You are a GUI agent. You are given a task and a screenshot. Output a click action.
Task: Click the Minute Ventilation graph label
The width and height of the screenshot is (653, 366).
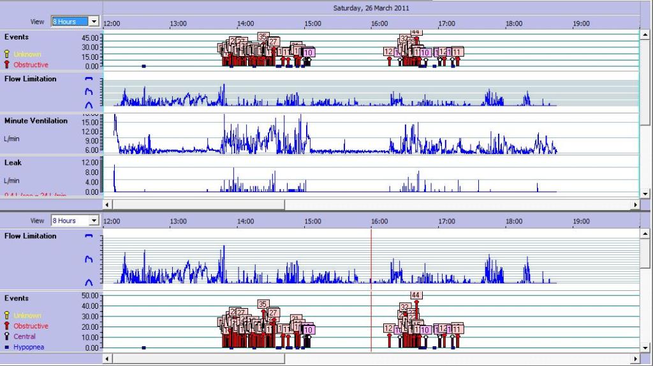click(x=36, y=121)
